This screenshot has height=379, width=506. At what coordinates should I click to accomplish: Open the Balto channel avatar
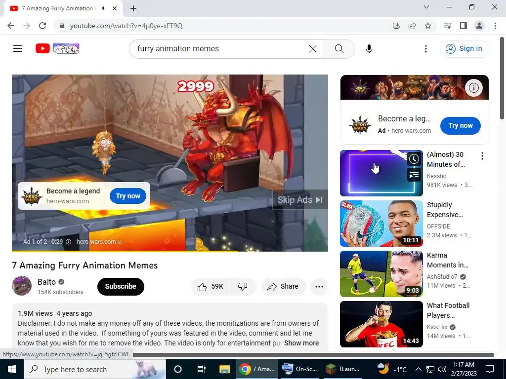point(22,286)
